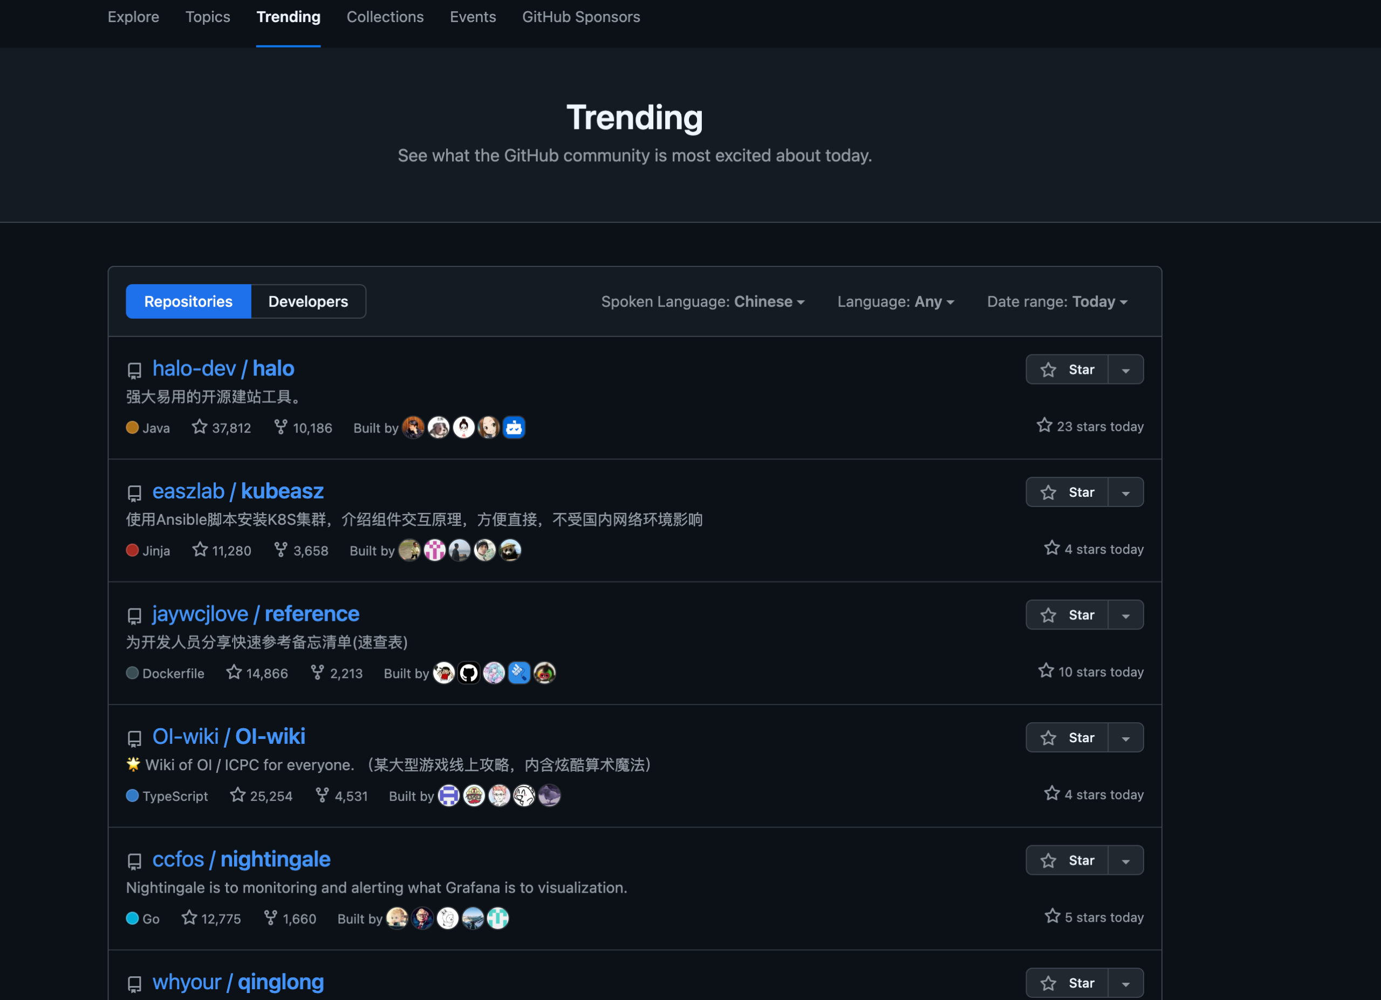Click the first contributor avatar on OI-wiki

449,796
